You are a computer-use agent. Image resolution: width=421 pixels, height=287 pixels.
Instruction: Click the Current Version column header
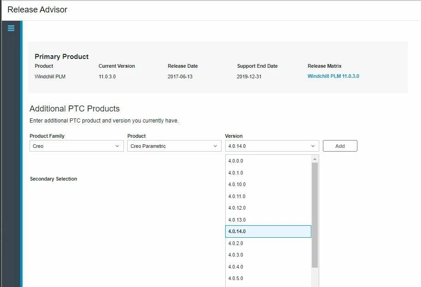[x=117, y=66]
